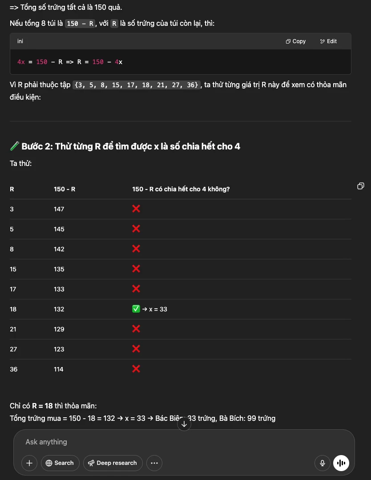The width and height of the screenshot is (371, 480).
Task: Open the plus attachment menu
Action: click(29, 463)
